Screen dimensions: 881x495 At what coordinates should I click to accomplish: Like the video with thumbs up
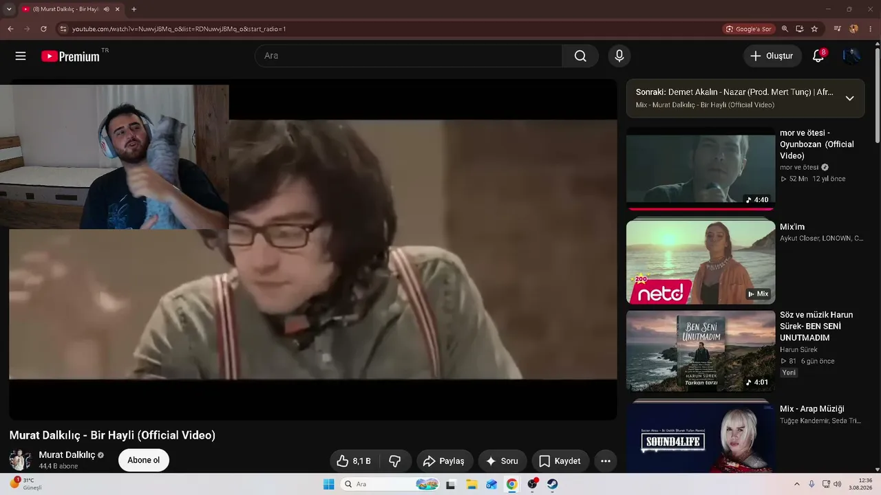click(x=354, y=461)
